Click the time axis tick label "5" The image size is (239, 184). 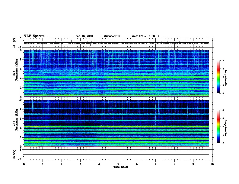(118, 164)
